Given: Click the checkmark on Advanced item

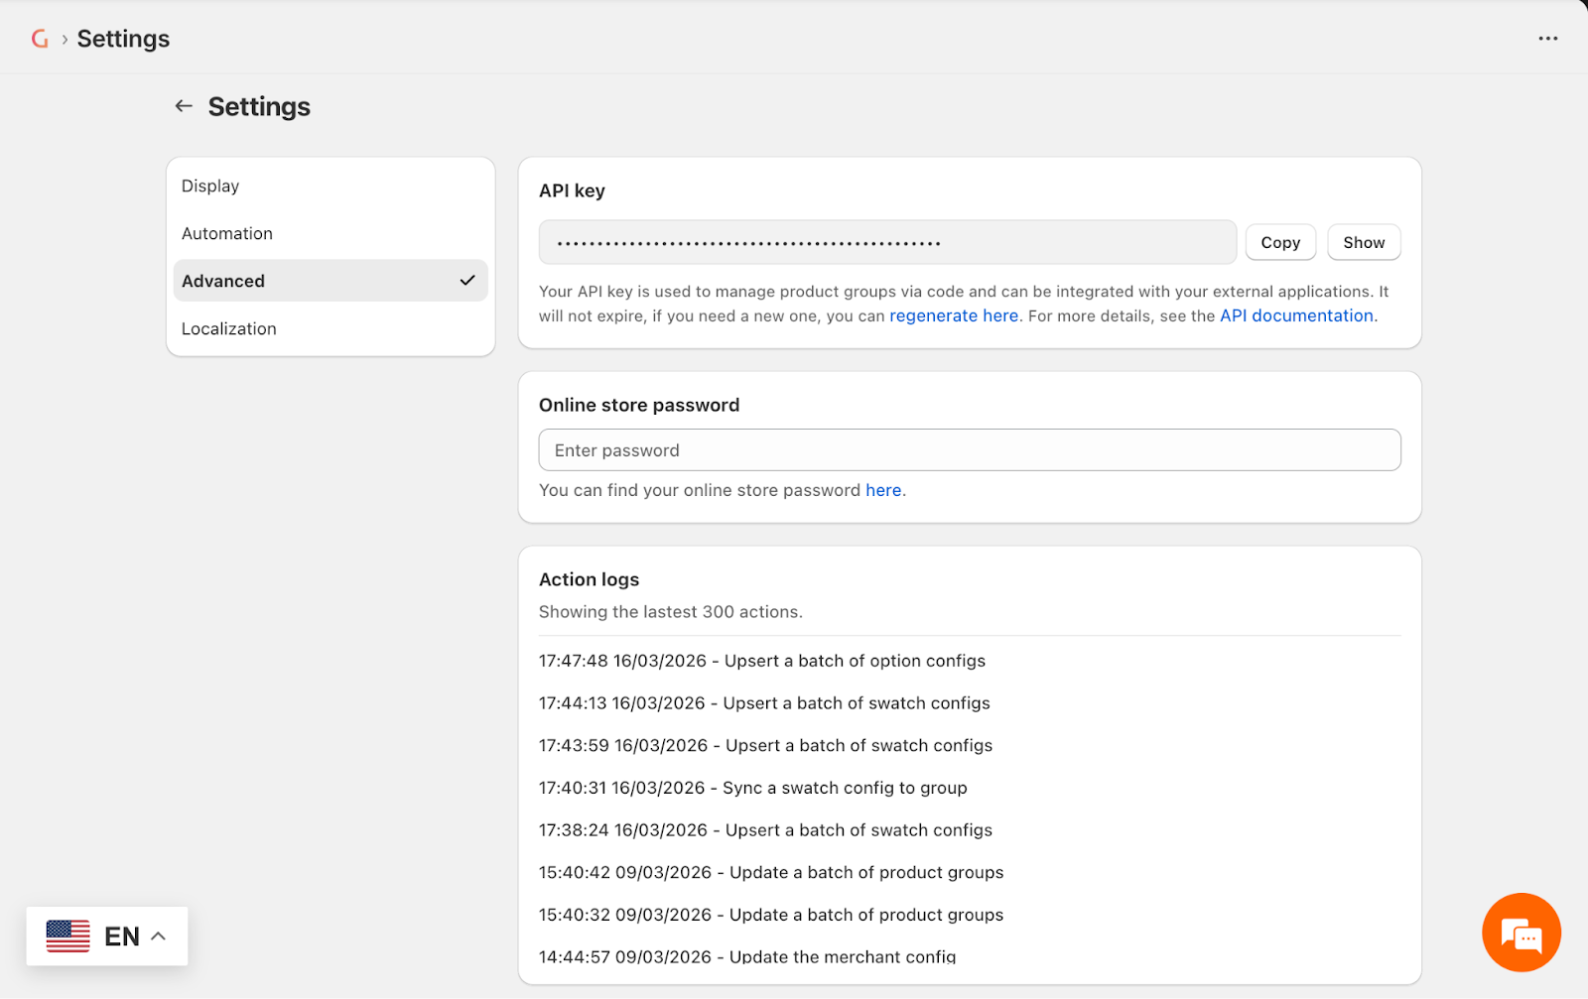Looking at the screenshot, I should click(467, 281).
